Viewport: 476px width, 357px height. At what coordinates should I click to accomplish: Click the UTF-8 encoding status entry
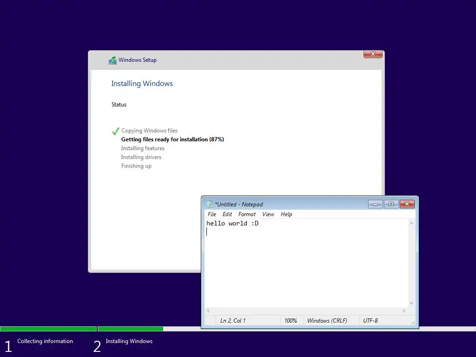(370, 321)
